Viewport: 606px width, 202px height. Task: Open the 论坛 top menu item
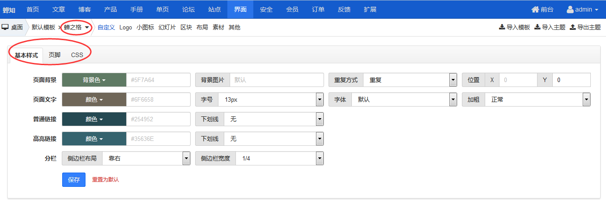[188, 9]
